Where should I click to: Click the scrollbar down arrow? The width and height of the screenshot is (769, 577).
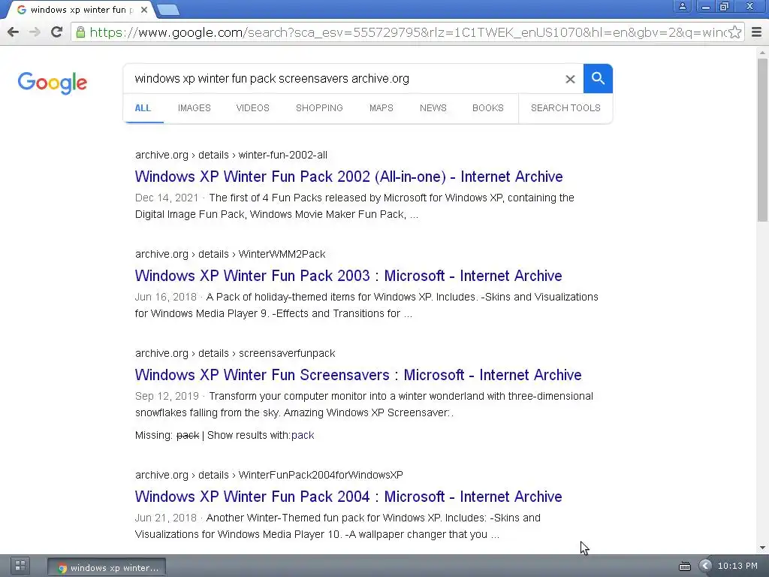coord(762,548)
